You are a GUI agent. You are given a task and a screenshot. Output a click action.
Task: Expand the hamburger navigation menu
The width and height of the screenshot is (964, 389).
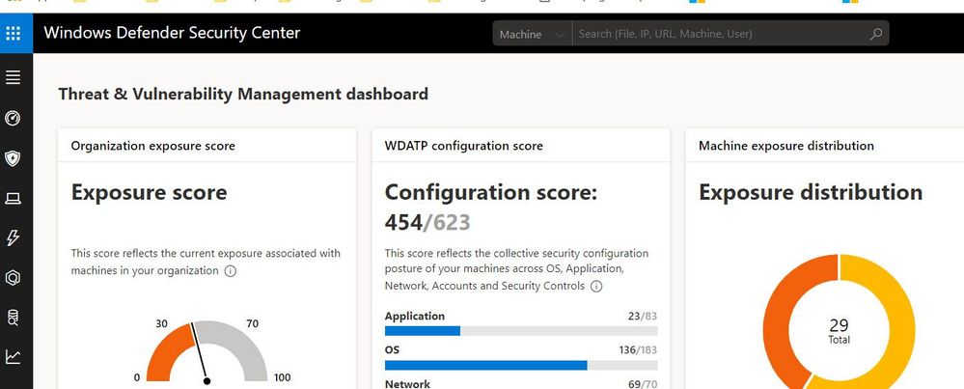point(13,77)
